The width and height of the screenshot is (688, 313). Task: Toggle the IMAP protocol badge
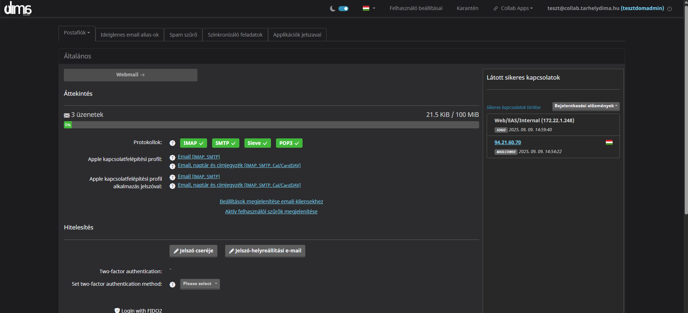[x=193, y=143]
